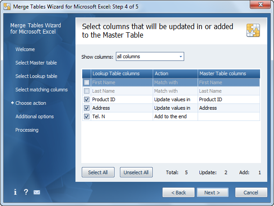This screenshot has width=274, height=206.
Task: Click Match with action for First Name
Action: (x=175, y=82)
